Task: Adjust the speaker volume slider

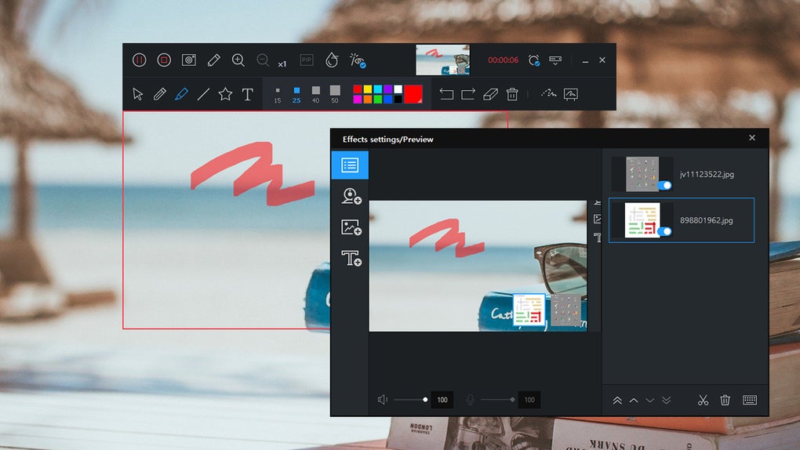Action: (410, 400)
